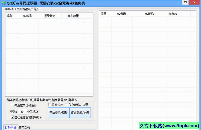
Task: Focus the 登录 count field showing 20
Action: [x=22, y=112]
